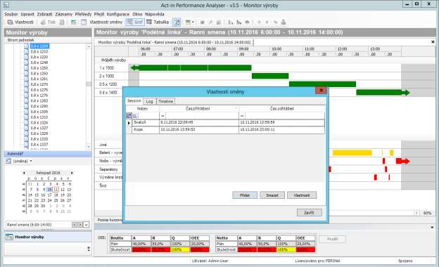The height and width of the screenshot is (267, 439).
Task: Open the Ranní směna combo dropdown arrow
Action: [87, 225]
